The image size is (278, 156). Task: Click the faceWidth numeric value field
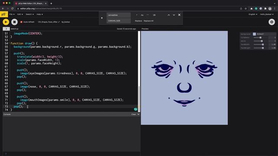tap(272, 44)
